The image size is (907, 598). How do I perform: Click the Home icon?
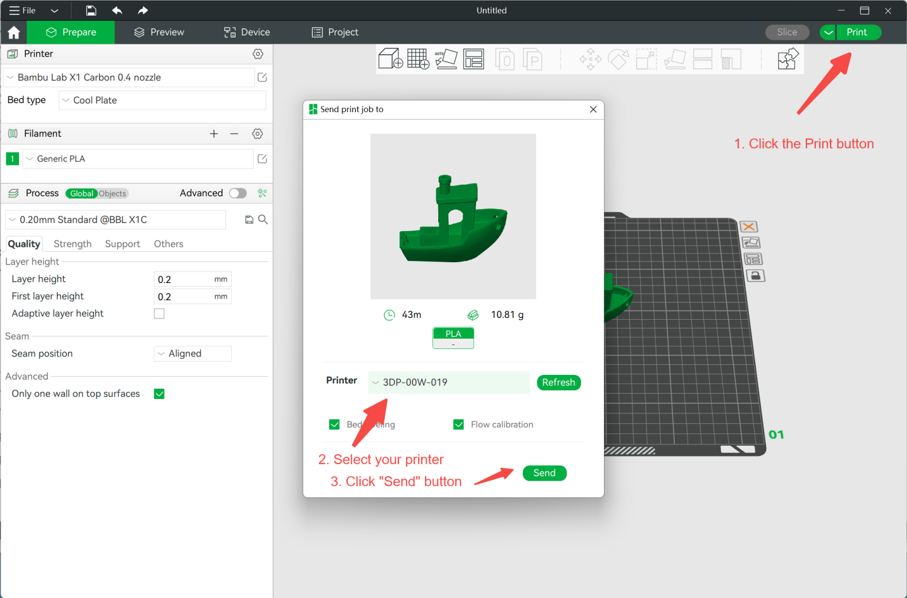[14, 32]
